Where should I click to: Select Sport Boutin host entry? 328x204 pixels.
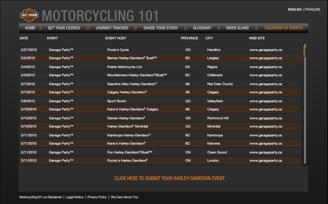coord(117,101)
